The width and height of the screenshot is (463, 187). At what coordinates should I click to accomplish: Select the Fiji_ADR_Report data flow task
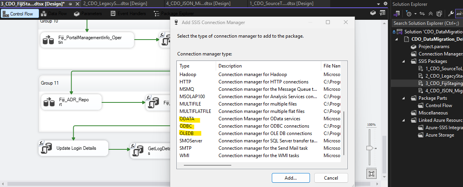coord(71,102)
